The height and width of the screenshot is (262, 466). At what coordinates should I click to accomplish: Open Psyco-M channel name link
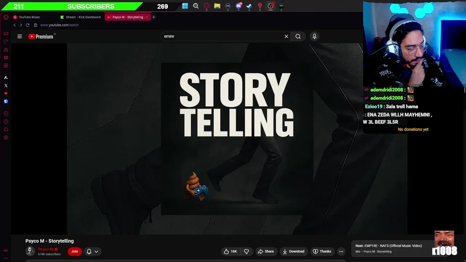coord(46,249)
